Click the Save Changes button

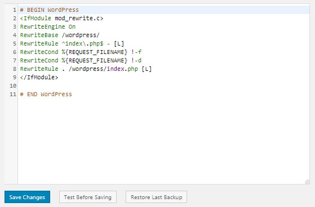[x=27, y=197]
